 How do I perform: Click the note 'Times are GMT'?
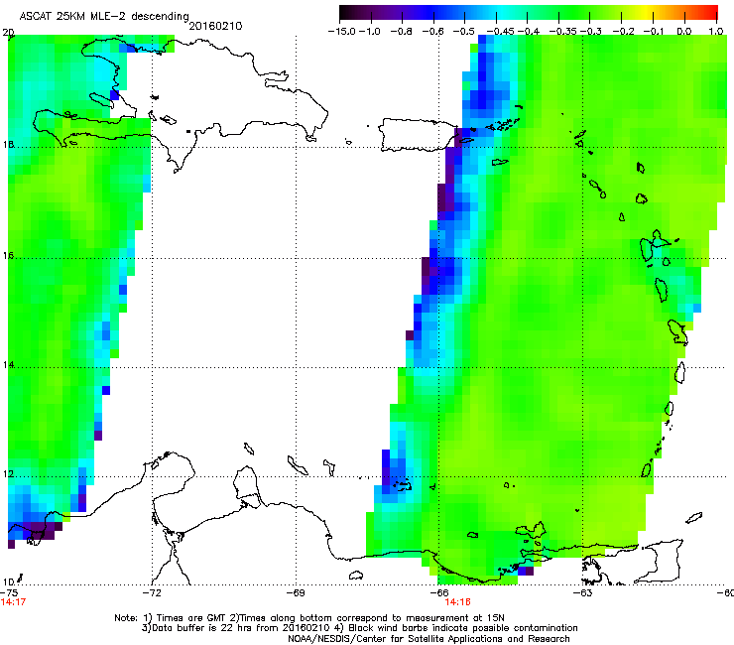pos(189,618)
